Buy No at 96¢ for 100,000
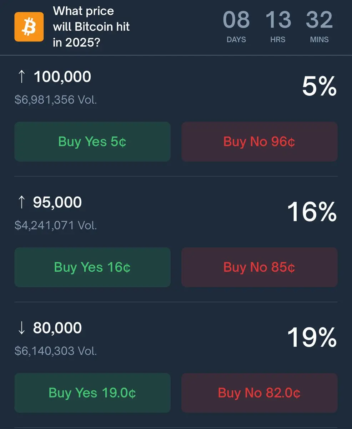The height and width of the screenshot is (429, 352). (260, 142)
